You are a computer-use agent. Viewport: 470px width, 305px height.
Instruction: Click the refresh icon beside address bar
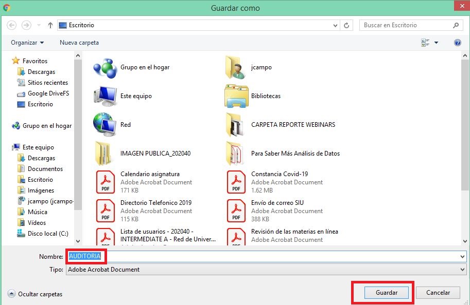tap(347, 25)
